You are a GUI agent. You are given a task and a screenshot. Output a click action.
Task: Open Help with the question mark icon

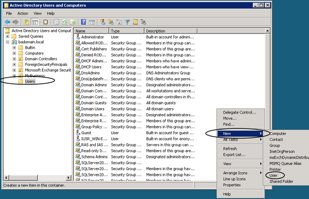(83, 22)
